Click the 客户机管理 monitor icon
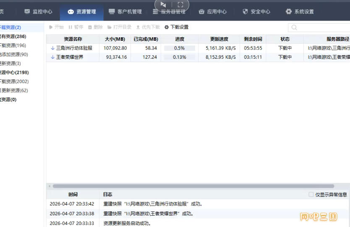Image resolution: width=350 pixels, height=227 pixels. pyautogui.click(x=112, y=12)
